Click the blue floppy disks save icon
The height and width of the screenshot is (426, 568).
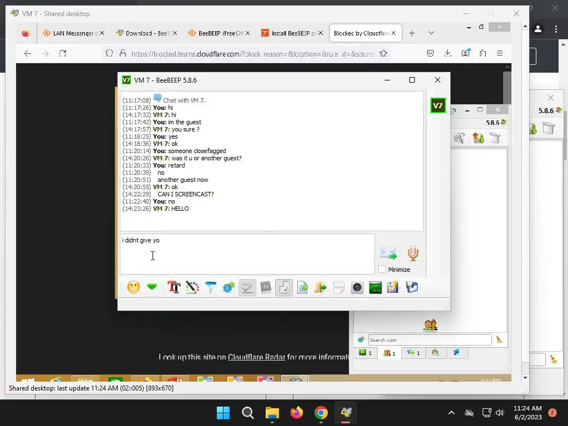point(412,287)
